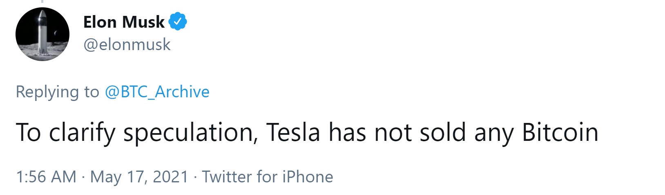Click the blue verified checkmark badge

[x=178, y=22]
